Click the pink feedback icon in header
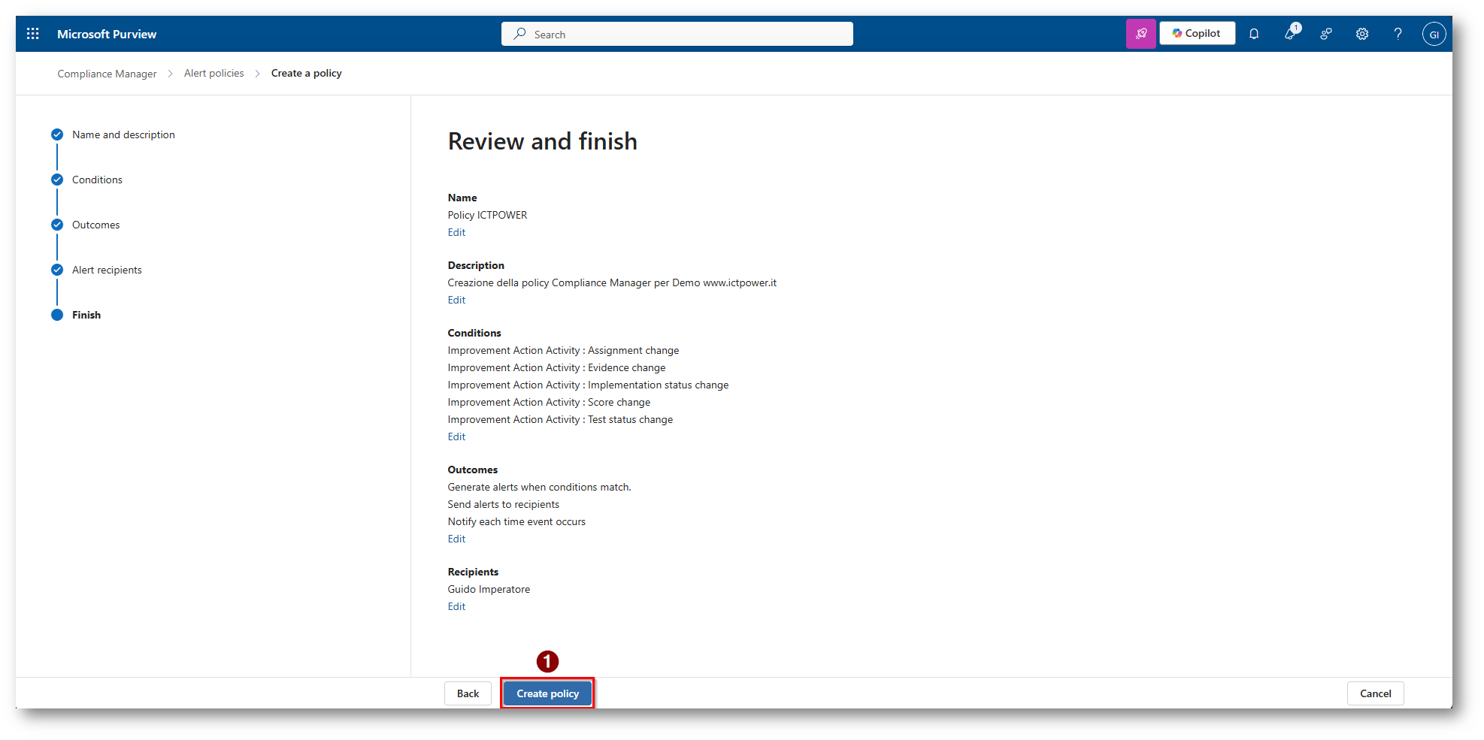The image size is (1484, 740). (1140, 34)
